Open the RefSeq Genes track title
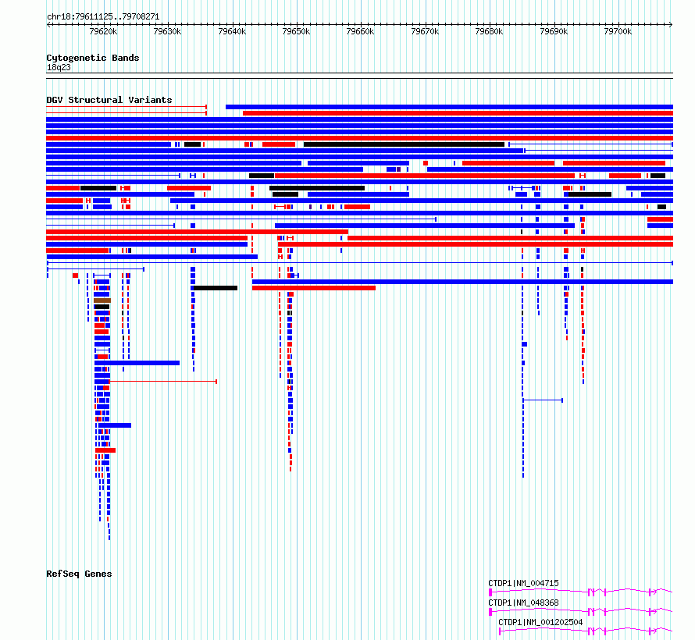This screenshot has height=640, width=695. point(79,574)
